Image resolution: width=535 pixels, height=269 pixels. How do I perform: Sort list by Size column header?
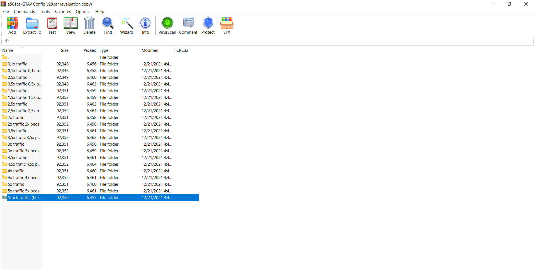click(x=56, y=50)
